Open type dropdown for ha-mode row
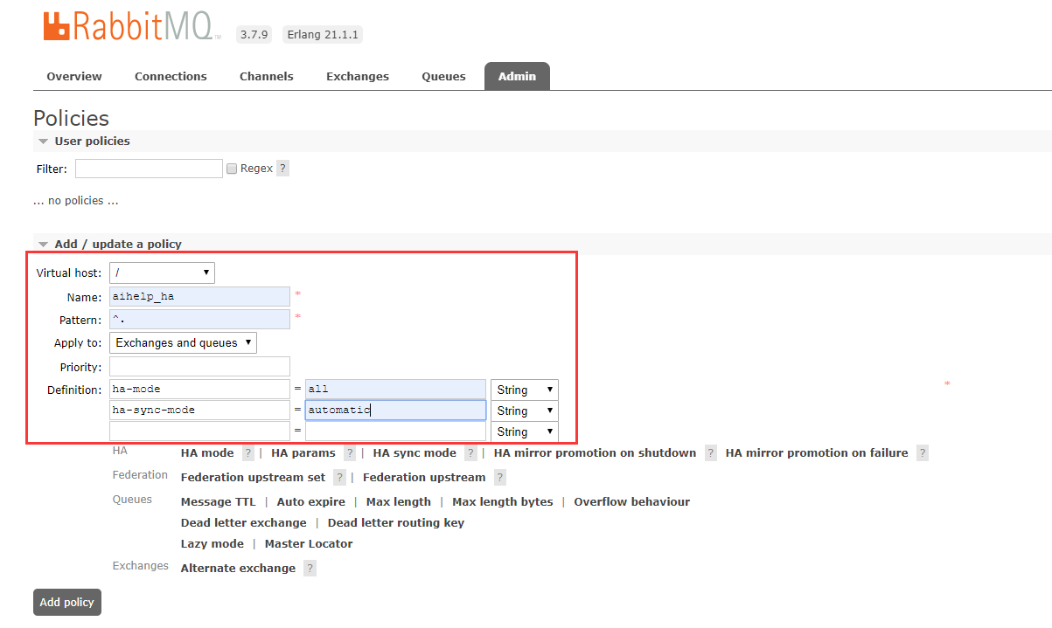The width and height of the screenshot is (1052, 628). (524, 390)
